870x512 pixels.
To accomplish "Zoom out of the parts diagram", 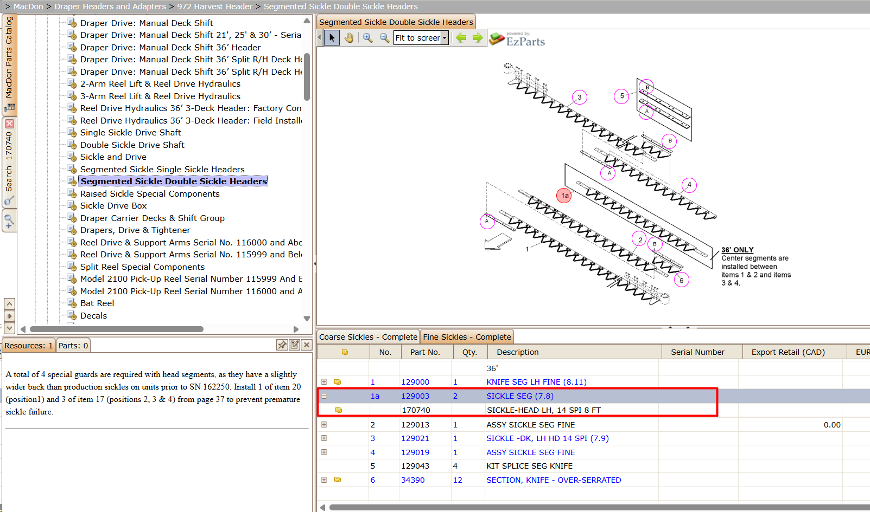I will coord(384,38).
